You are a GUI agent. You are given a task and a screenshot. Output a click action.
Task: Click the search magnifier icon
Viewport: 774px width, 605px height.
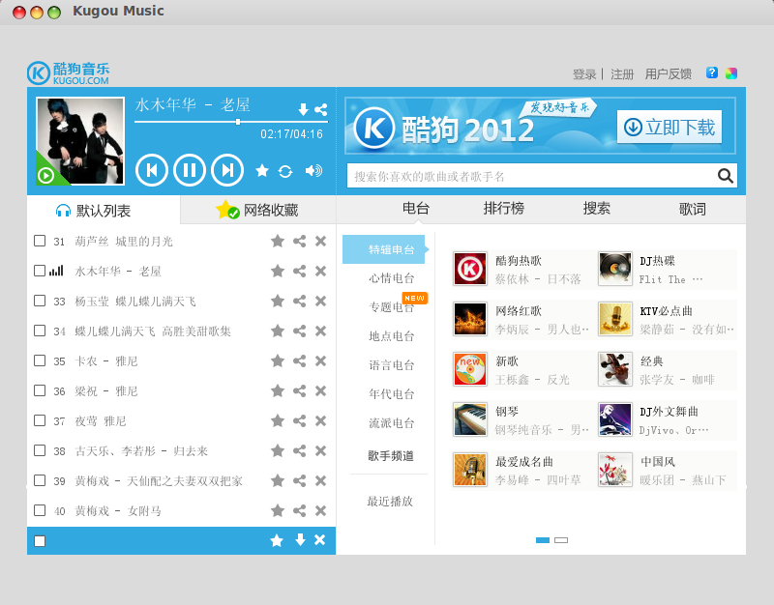[x=725, y=176]
